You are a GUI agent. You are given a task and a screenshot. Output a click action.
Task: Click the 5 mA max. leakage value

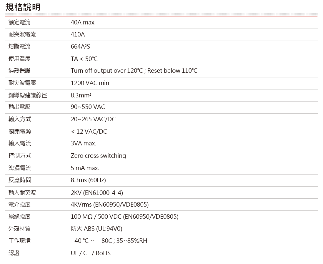[x=85, y=168]
